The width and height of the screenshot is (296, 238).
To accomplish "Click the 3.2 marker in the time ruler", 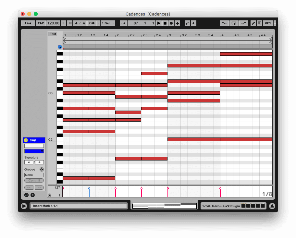I will (184, 35).
